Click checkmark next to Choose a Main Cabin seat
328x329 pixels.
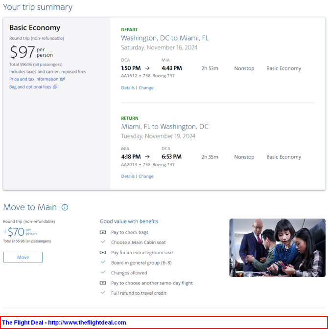point(103,241)
